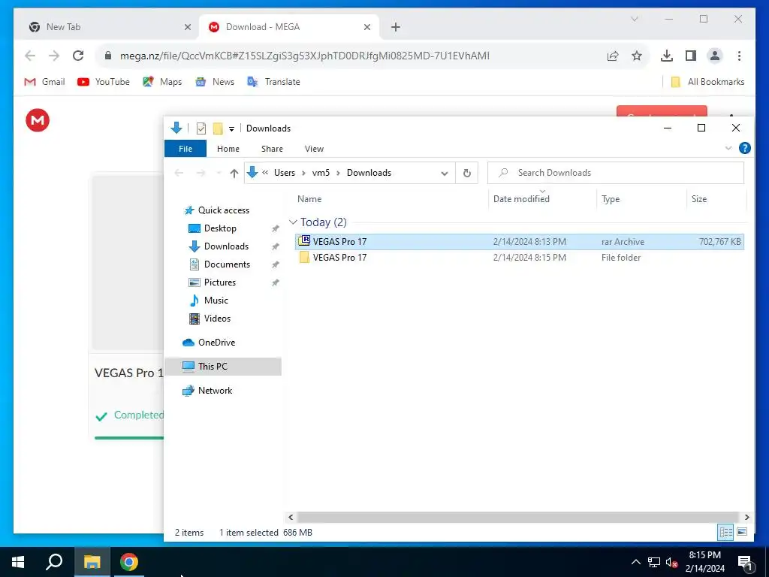The height and width of the screenshot is (577, 769).
Task: Click Chrome icon in the taskbar
Action: (x=129, y=562)
